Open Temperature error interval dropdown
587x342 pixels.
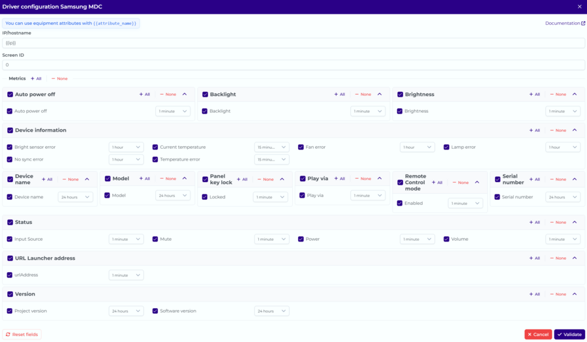click(271, 159)
